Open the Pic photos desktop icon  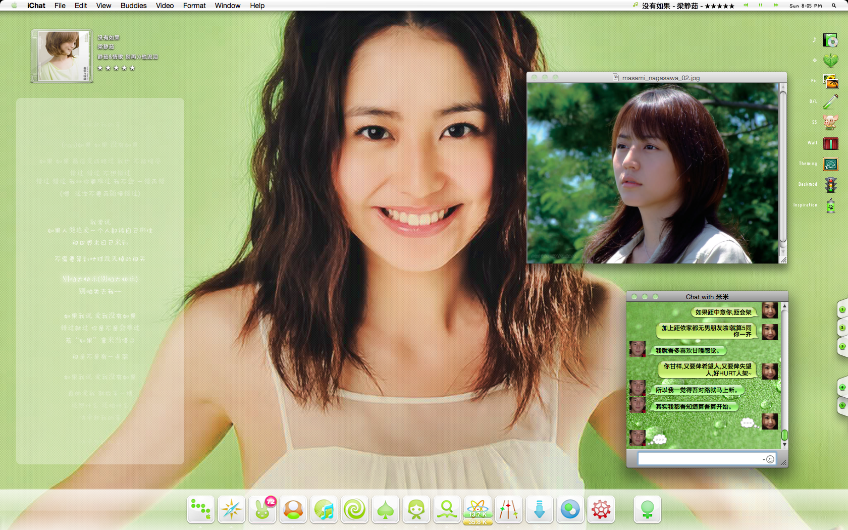pyautogui.click(x=830, y=81)
